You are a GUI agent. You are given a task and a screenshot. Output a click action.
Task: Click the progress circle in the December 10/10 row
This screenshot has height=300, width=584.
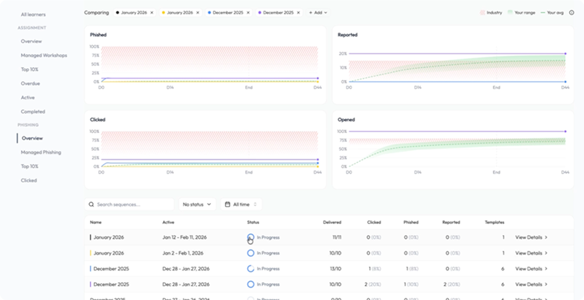(x=250, y=284)
